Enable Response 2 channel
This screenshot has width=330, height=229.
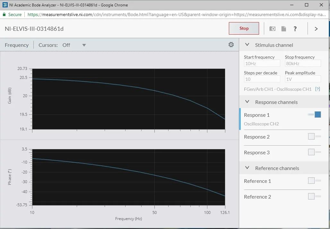point(314,136)
